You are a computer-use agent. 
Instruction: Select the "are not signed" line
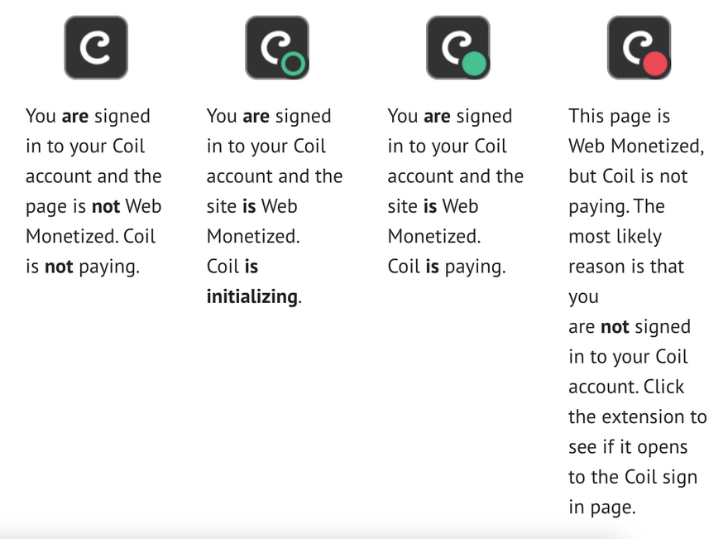(629, 327)
